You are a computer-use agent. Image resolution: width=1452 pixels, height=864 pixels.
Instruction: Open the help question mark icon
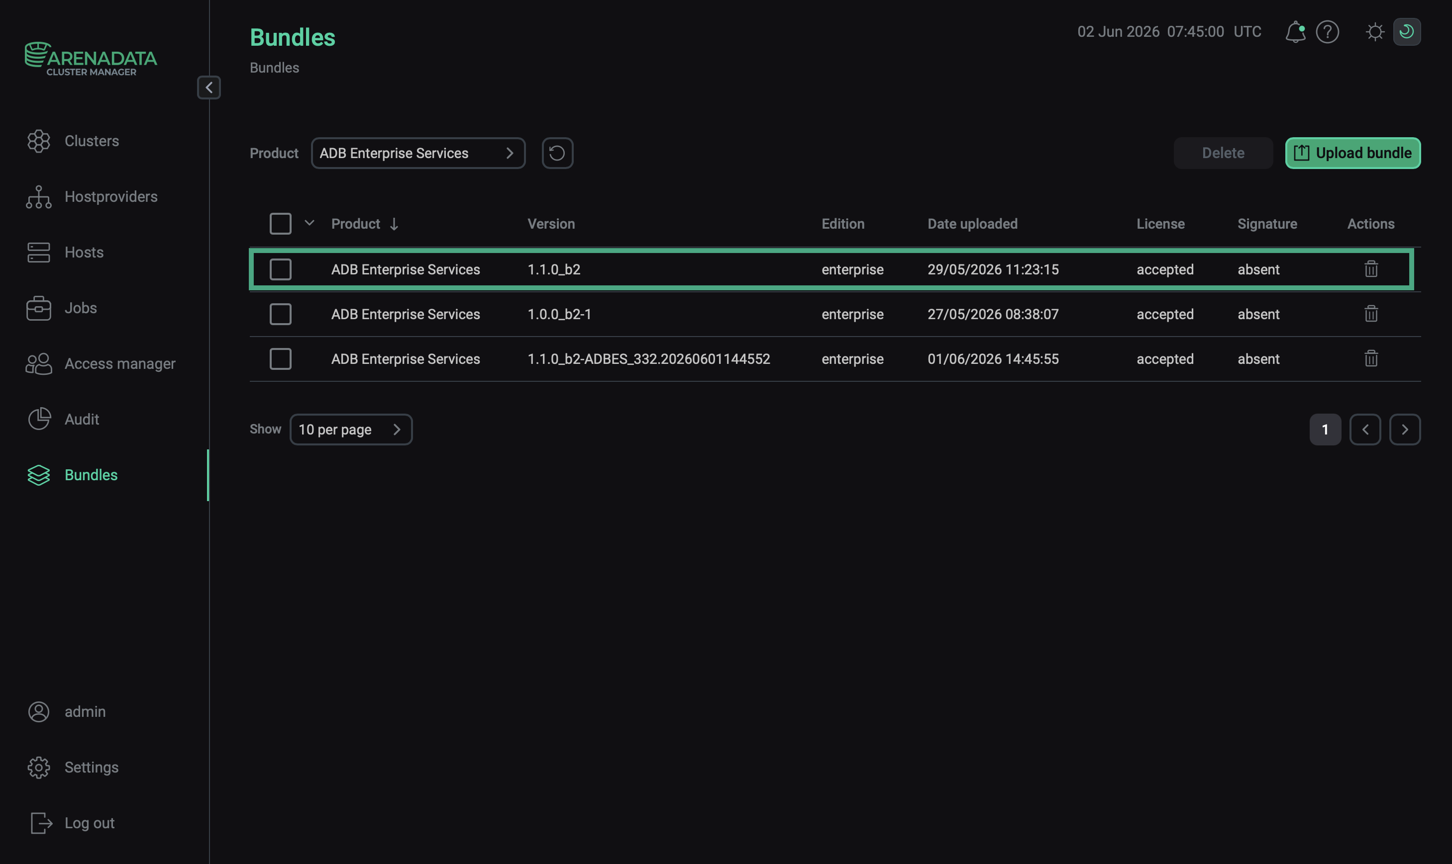tap(1327, 32)
